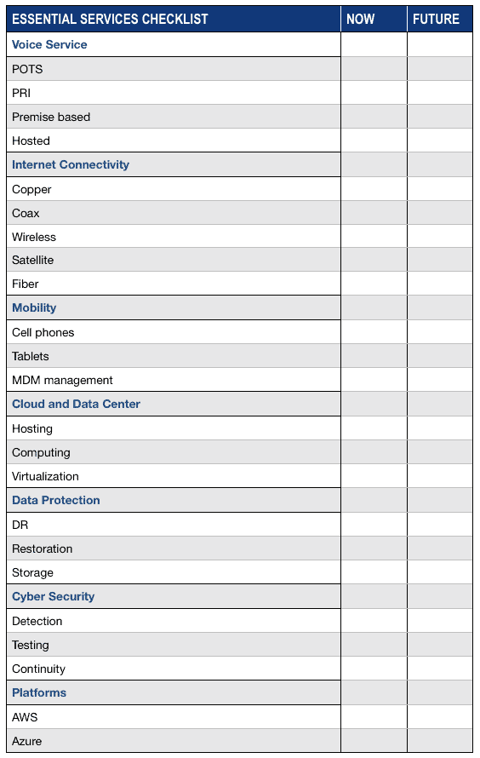
Task: Click the Essential Services Checklist title
Action: 110,19
